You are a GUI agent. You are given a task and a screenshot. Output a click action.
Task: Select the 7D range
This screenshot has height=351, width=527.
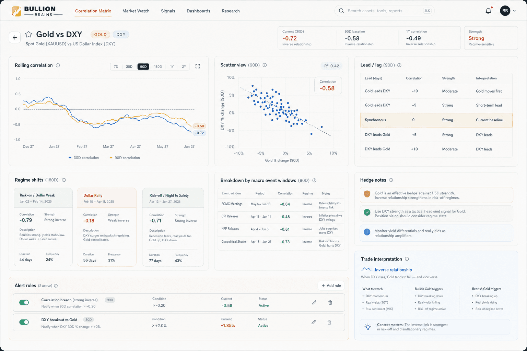tap(116, 66)
